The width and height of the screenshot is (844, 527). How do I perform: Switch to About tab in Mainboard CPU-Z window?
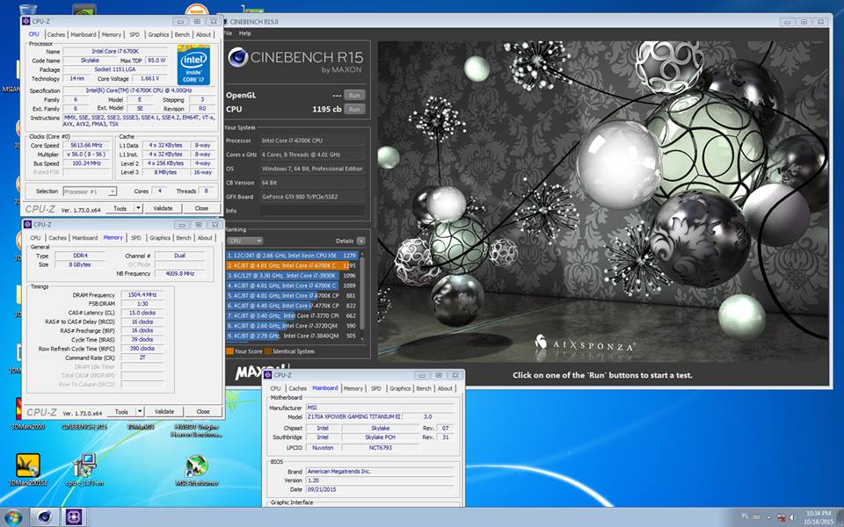(445, 388)
